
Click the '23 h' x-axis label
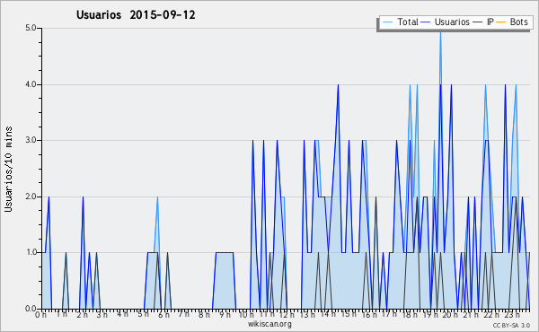[x=511, y=315]
